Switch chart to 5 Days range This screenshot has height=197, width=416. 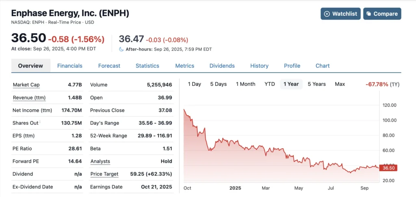tap(219, 84)
